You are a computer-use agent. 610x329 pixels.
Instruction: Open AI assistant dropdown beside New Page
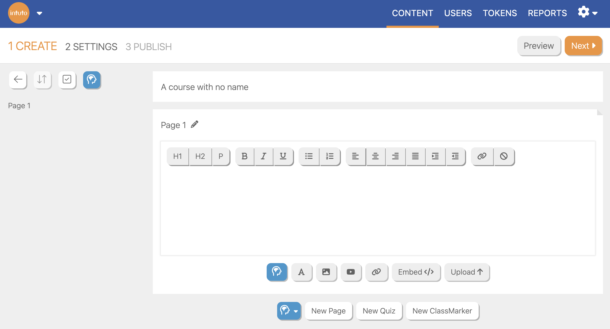click(x=289, y=311)
